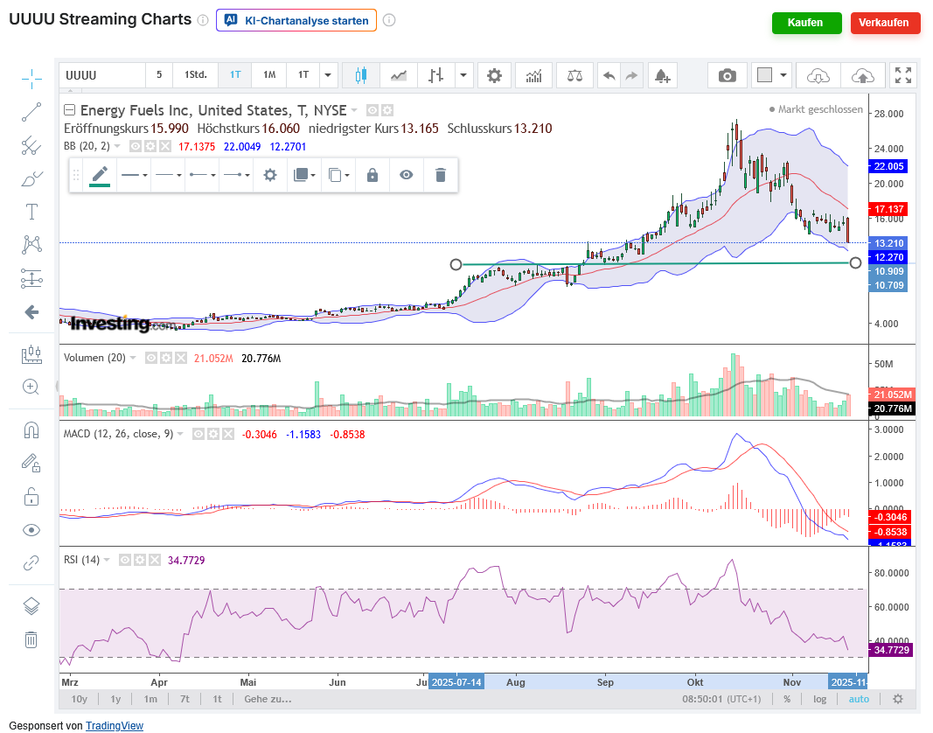Open the chart style dropdown arrow

tap(463, 75)
